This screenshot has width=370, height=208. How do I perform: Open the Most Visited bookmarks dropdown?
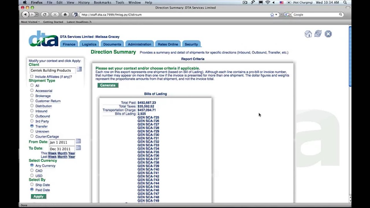point(30,22)
